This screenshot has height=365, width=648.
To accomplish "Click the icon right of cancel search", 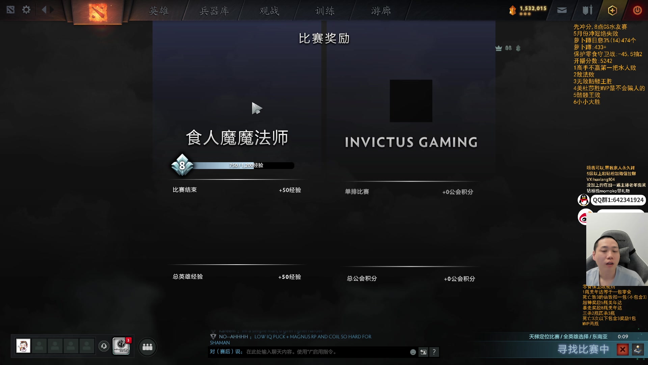I will [x=638, y=349].
